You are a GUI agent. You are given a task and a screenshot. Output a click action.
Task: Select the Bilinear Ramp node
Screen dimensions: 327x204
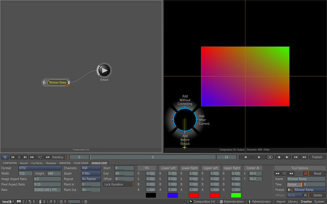click(x=58, y=82)
